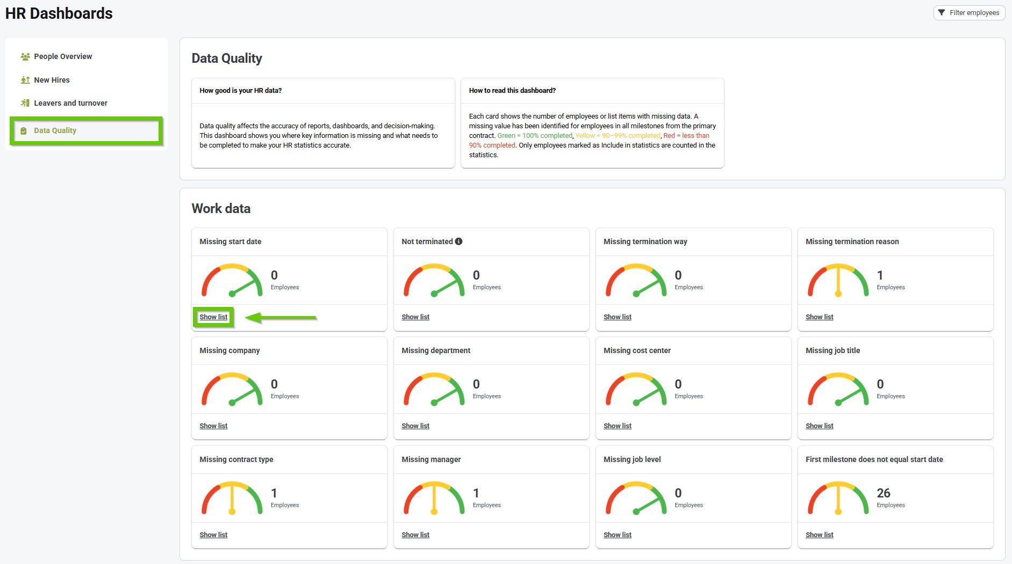The image size is (1012, 564).
Task: Show list for Missing termination reason
Action: click(819, 317)
